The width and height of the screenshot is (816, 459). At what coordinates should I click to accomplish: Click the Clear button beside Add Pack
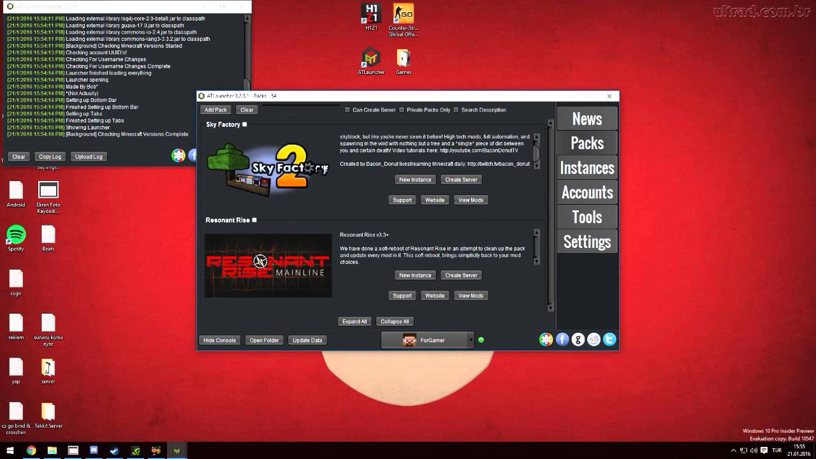[247, 110]
